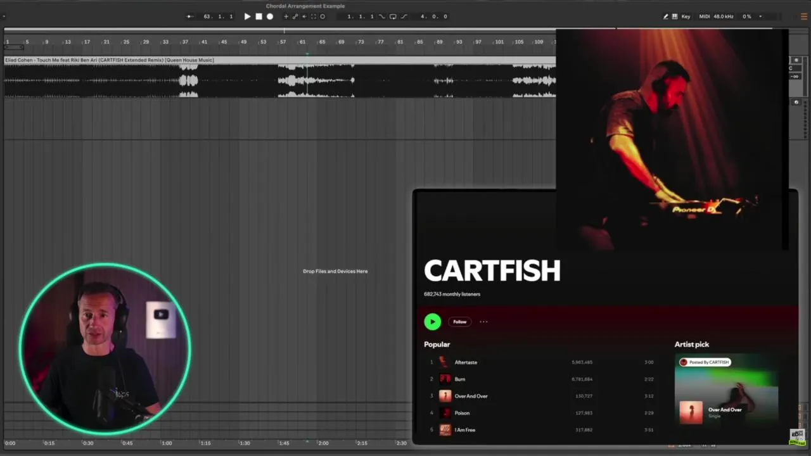Click the 0:30 mark on the time ruler

[88, 443]
